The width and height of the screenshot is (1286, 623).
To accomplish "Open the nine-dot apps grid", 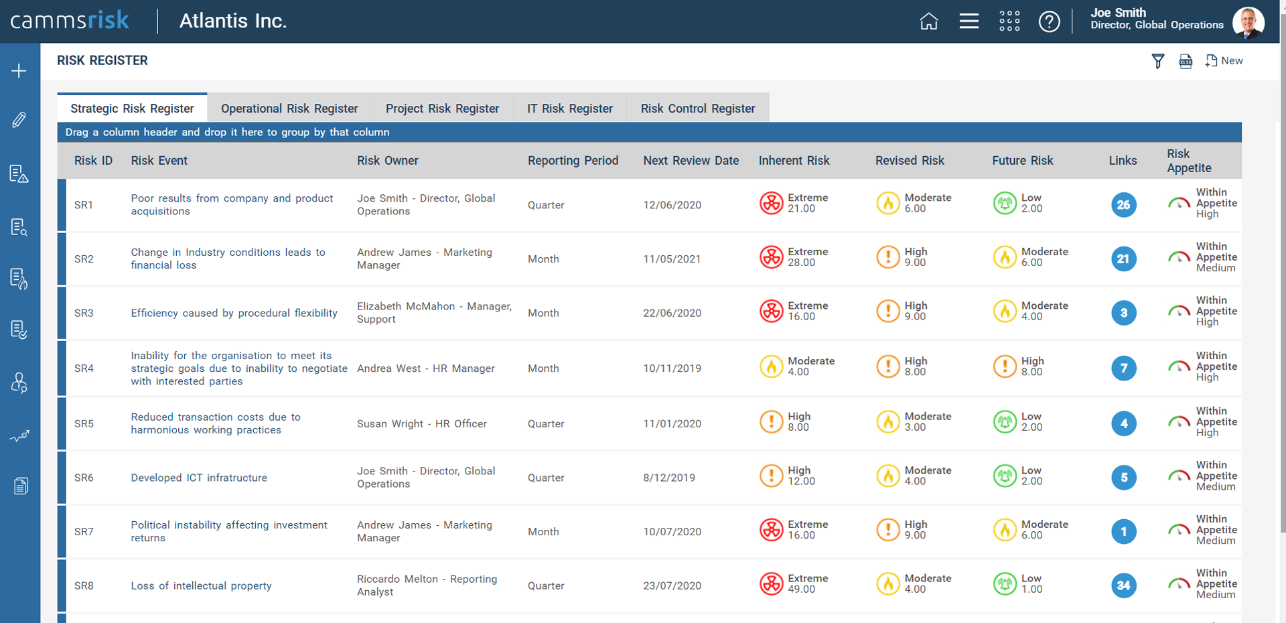I will point(1009,21).
